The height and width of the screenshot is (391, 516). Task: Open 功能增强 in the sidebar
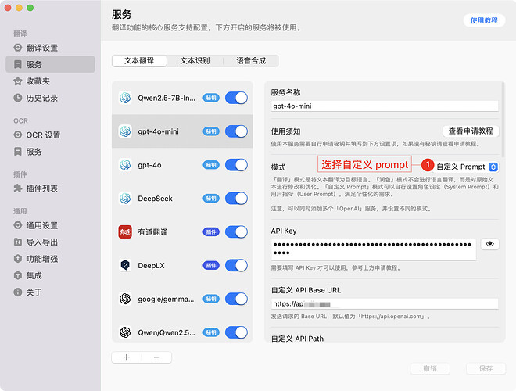click(x=50, y=259)
